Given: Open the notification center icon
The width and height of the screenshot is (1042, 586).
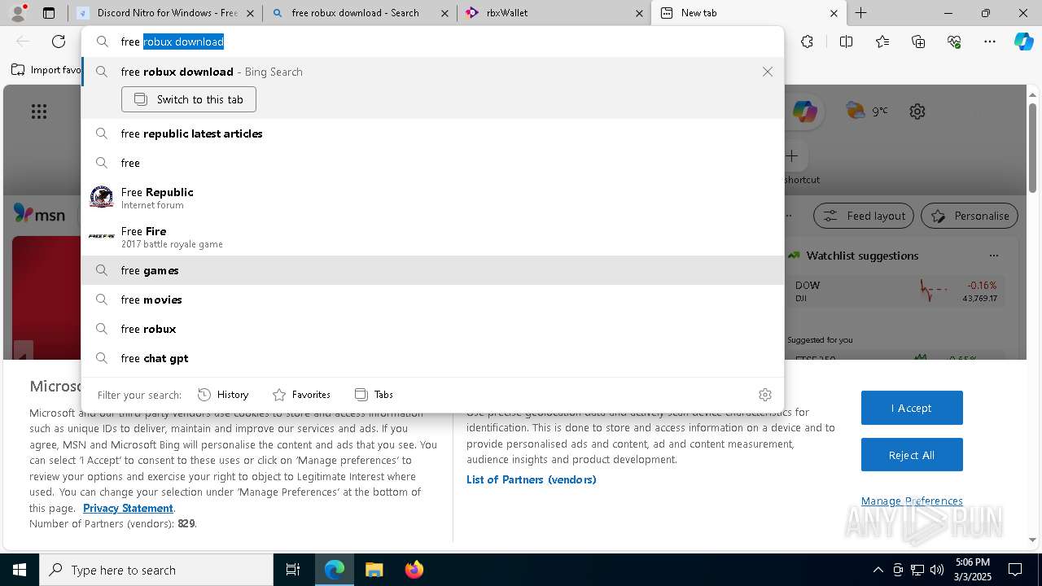Looking at the screenshot, I should click(x=1015, y=570).
